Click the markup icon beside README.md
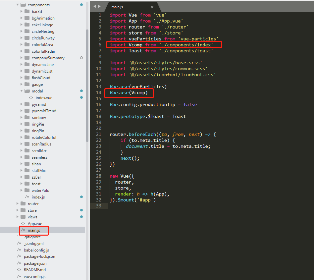The height and width of the screenshot is (280, 314). coord(19,270)
